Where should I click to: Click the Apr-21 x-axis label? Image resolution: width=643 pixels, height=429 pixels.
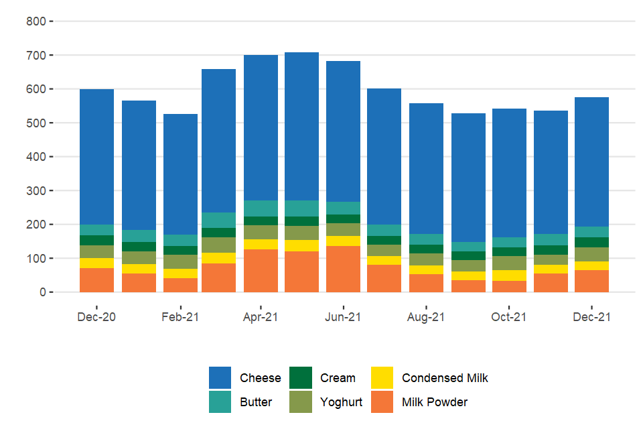[261, 317]
